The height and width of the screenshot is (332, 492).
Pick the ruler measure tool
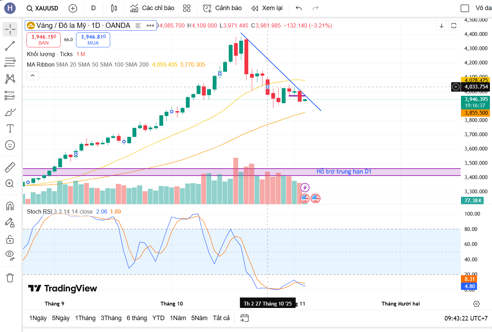(x=10, y=168)
